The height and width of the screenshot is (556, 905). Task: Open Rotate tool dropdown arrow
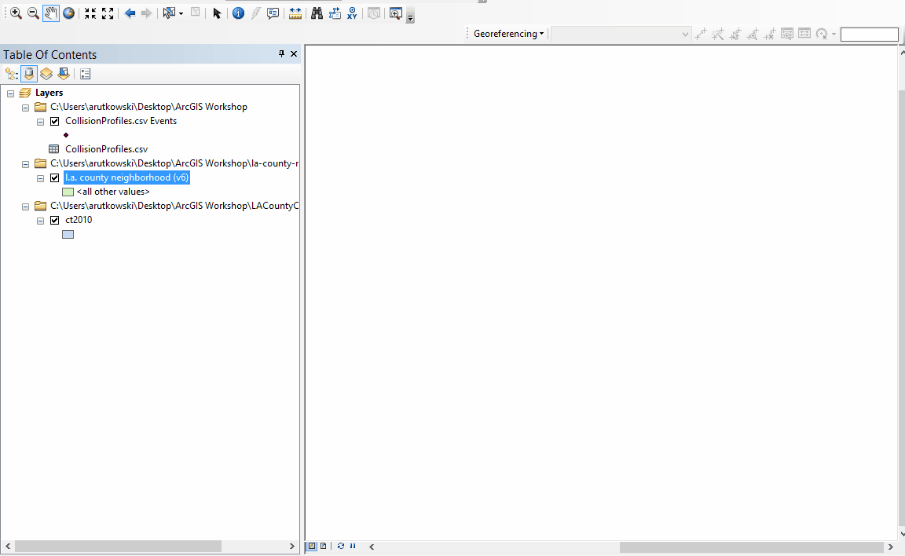pos(834,34)
